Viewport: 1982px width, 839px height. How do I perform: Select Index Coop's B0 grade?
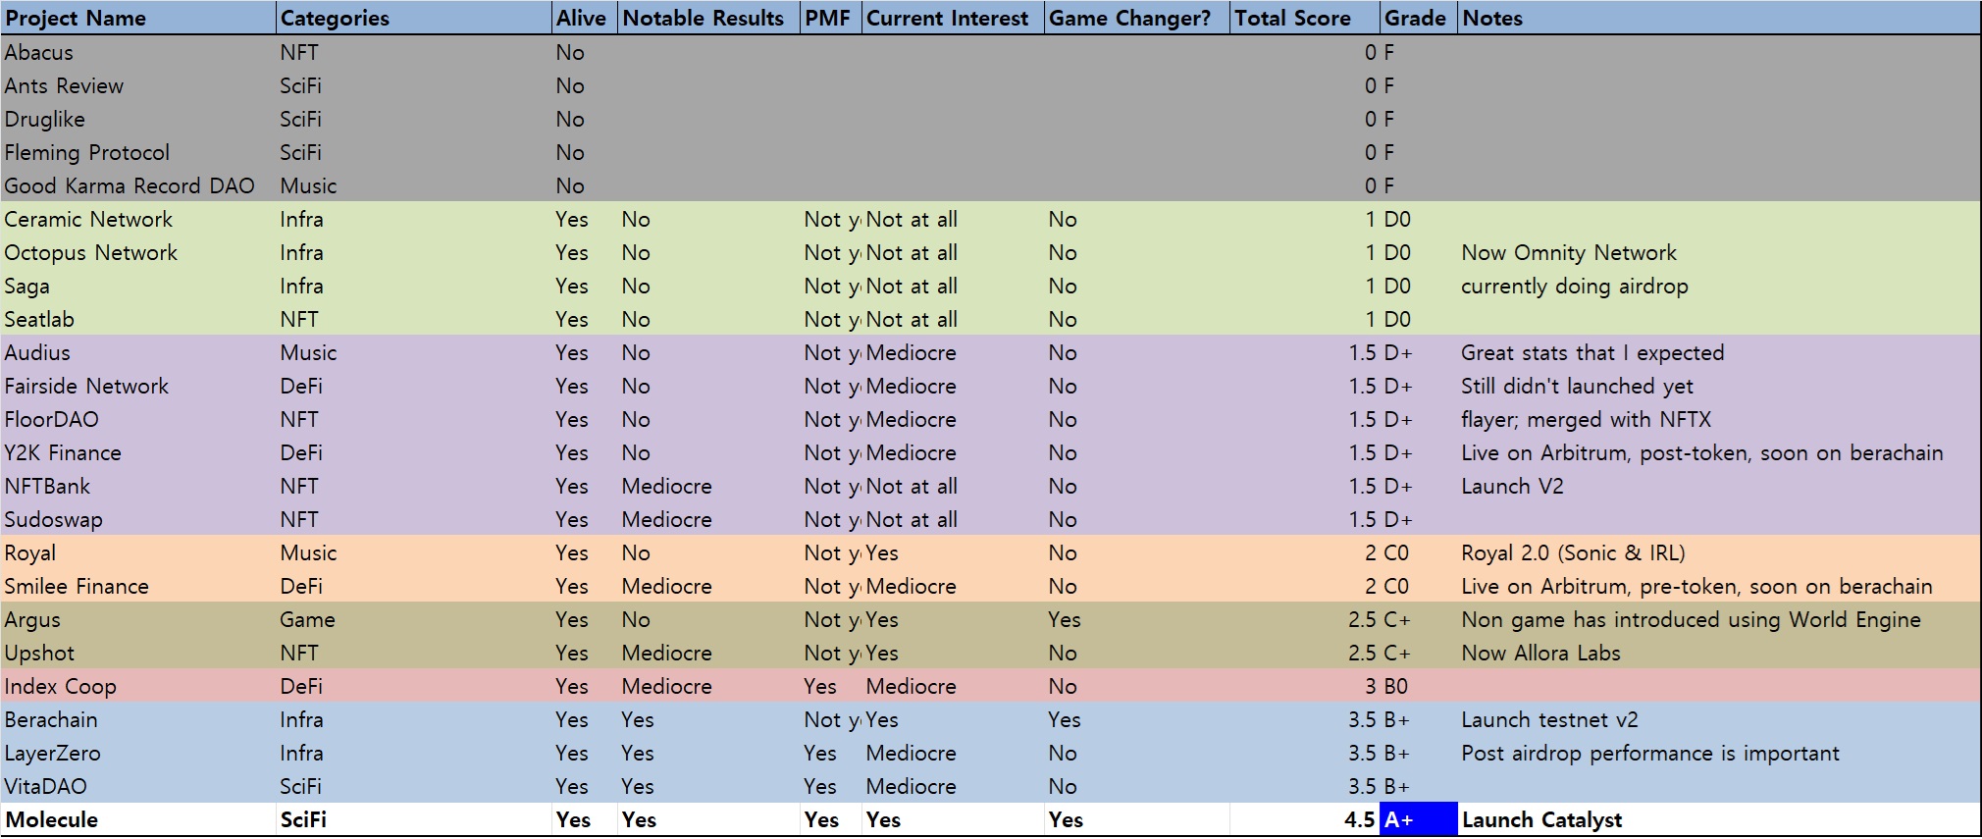(1418, 687)
